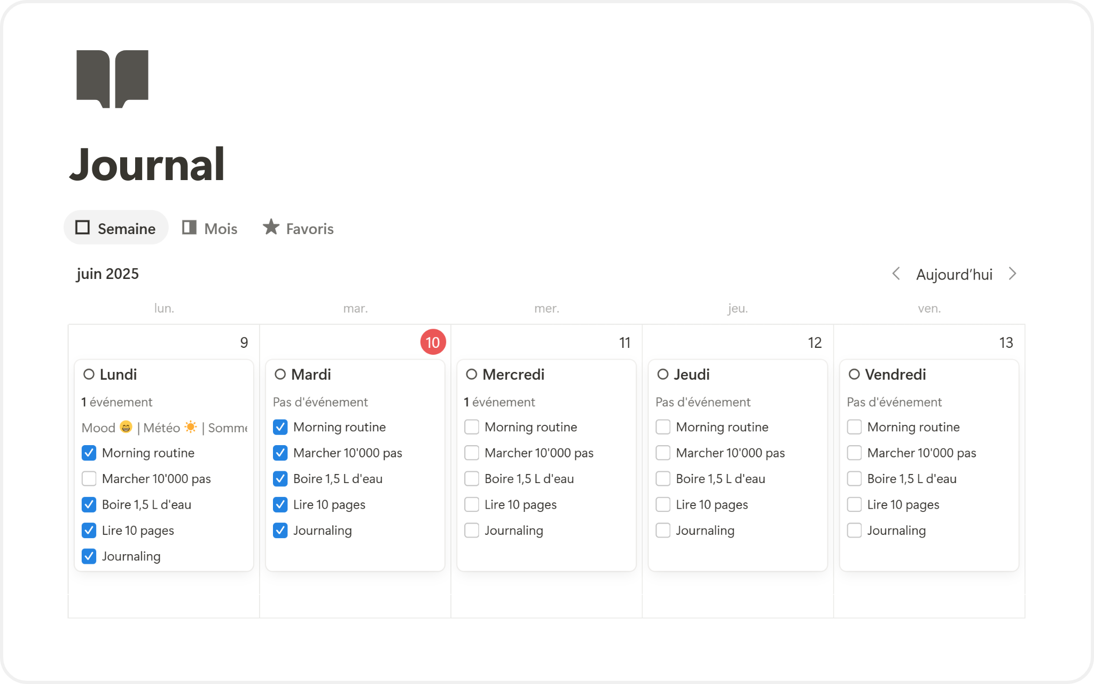Check Marcher 10'000 pas on Lundi
The image size is (1094, 684).
click(x=89, y=479)
